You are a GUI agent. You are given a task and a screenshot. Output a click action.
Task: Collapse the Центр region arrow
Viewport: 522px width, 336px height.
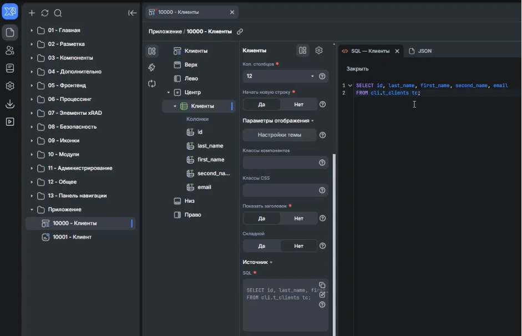(169, 93)
